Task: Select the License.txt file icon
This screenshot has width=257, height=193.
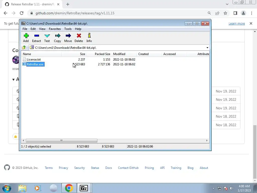Action: pos(24,59)
